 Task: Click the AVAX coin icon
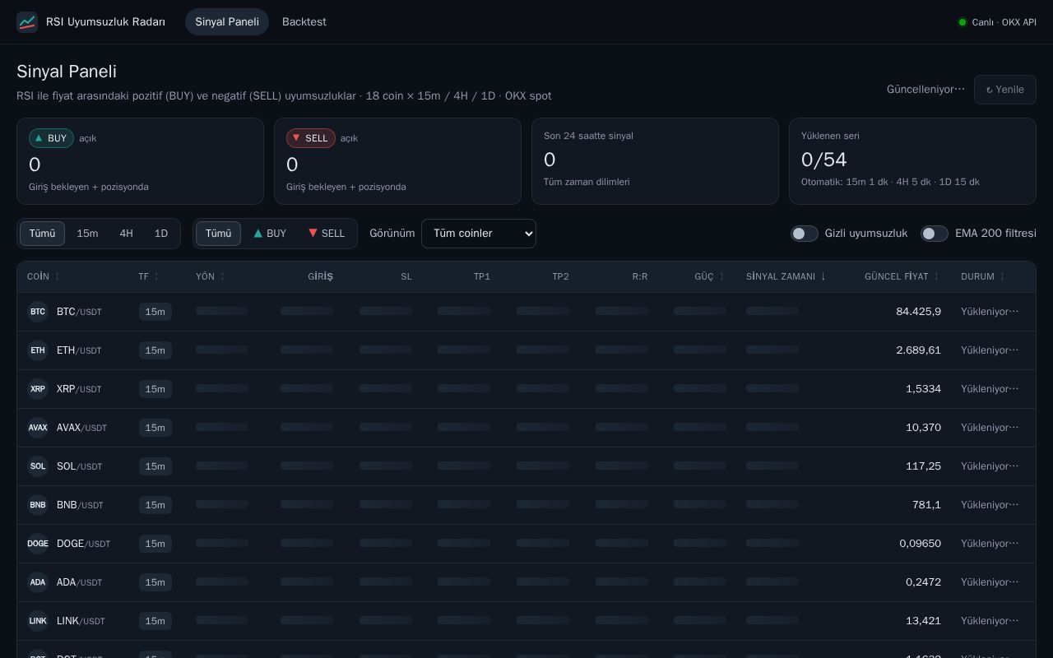coord(38,428)
